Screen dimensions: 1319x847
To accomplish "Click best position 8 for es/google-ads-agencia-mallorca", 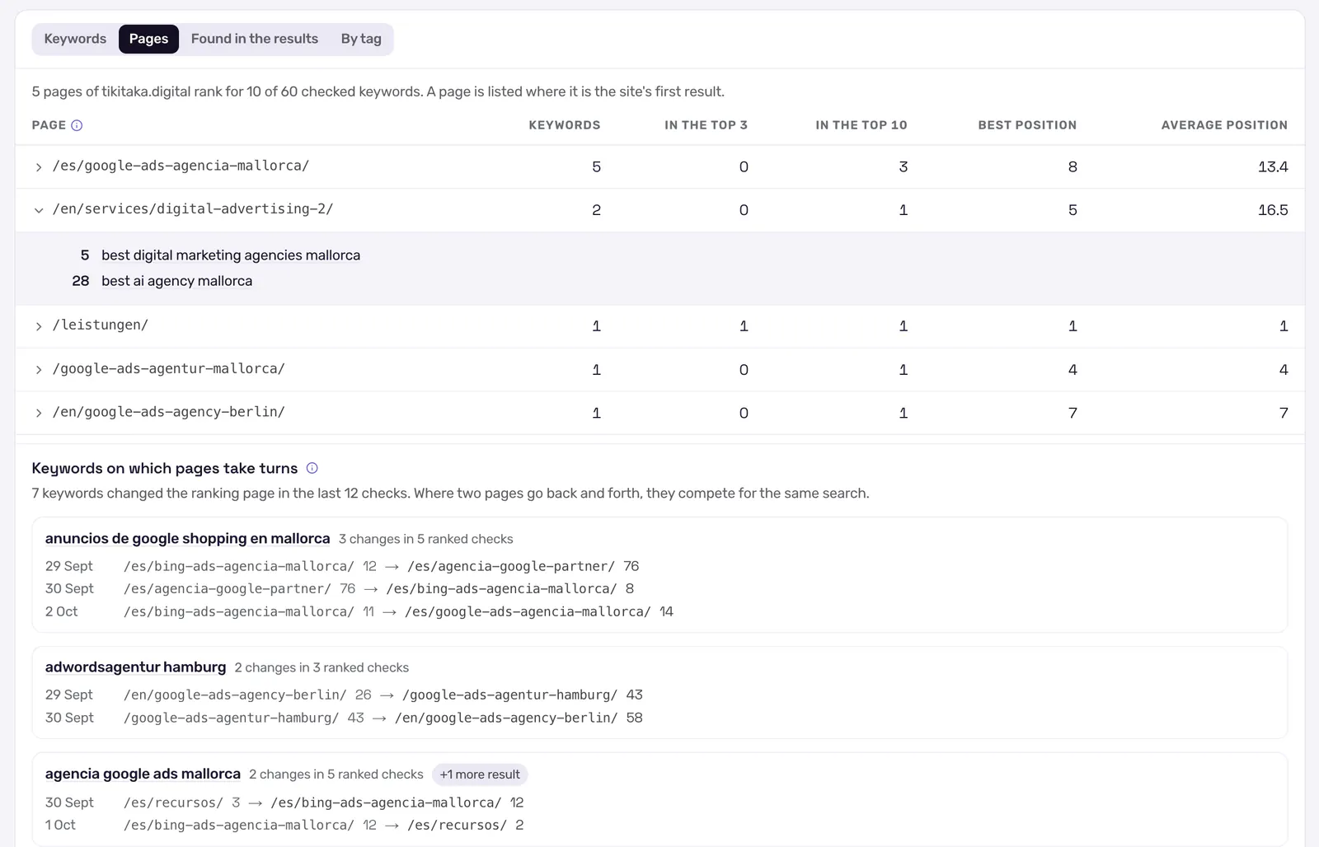I will [x=1073, y=167].
